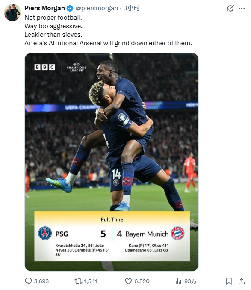
Task: Click the 93万 views count
Action: 190,281
